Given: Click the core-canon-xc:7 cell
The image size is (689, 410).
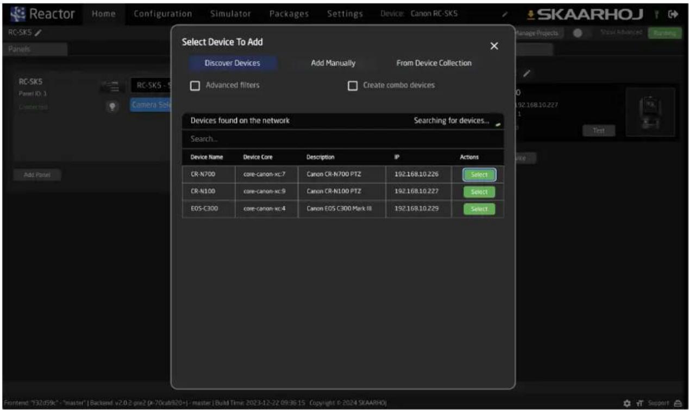Looking at the screenshot, I should 267,175.
